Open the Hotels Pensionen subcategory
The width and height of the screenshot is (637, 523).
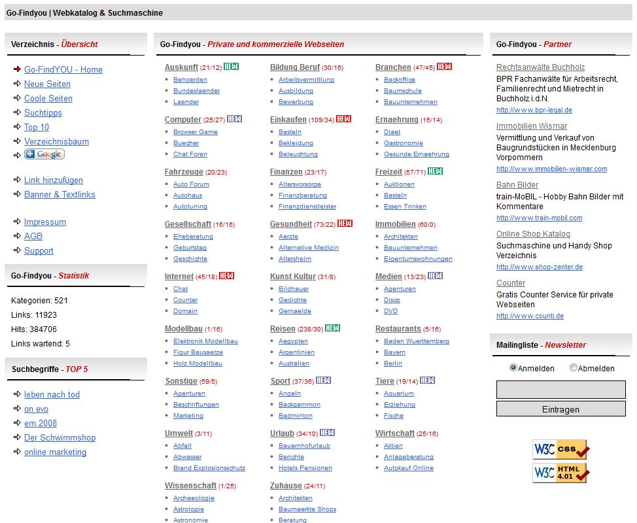(x=305, y=468)
